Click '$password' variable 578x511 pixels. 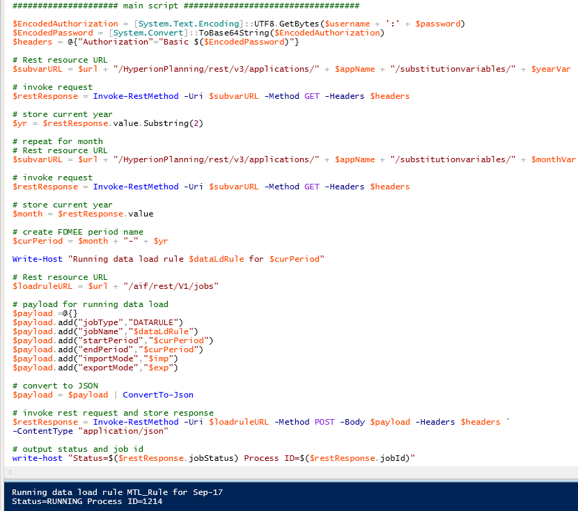coord(438,24)
